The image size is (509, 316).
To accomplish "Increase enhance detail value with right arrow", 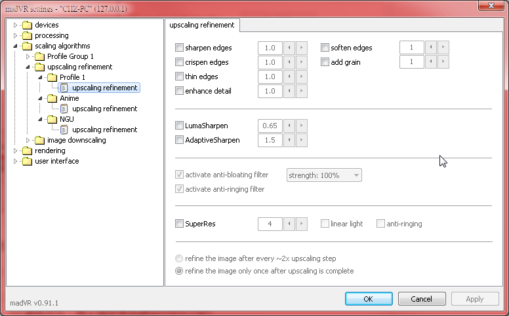I will (x=302, y=91).
